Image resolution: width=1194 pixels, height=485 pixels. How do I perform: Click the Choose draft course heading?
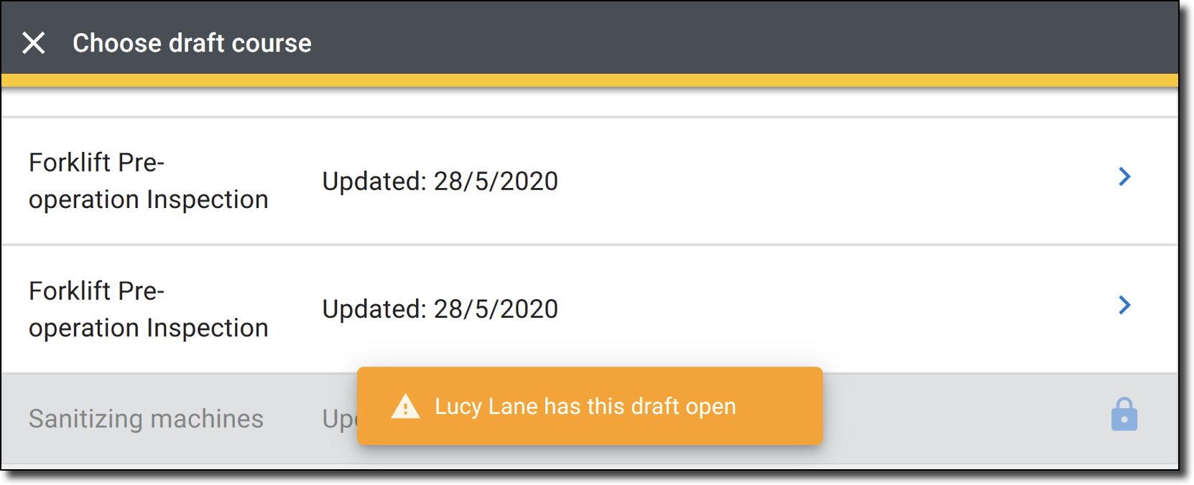pos(192,43)
